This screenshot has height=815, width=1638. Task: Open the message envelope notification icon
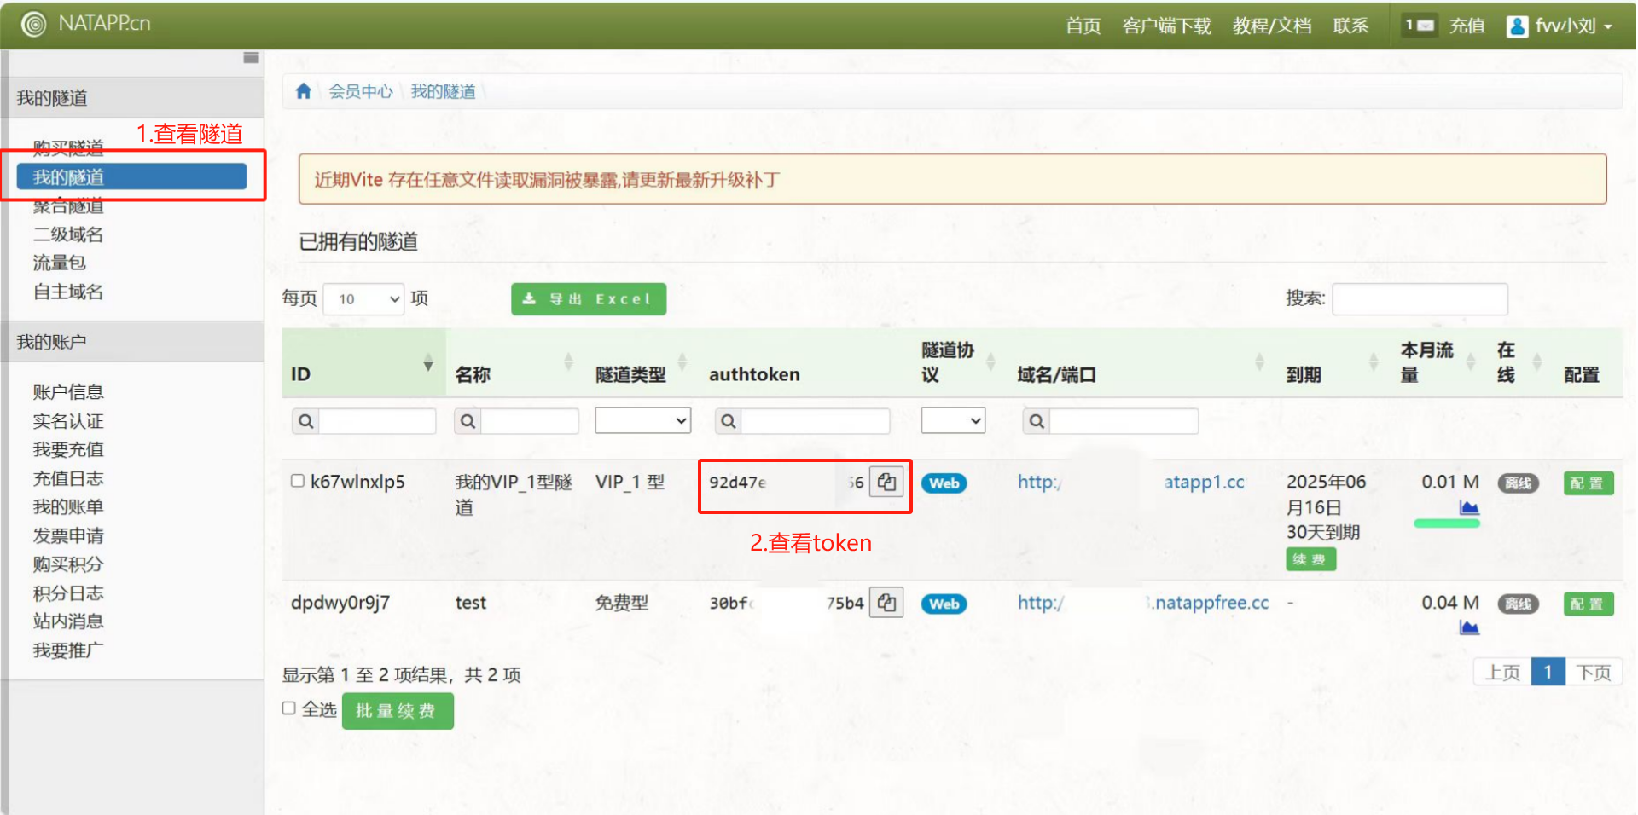[1420, 26]
